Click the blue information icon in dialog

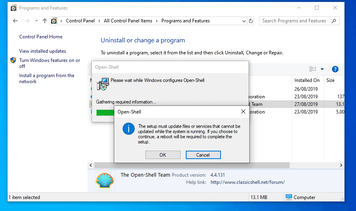(x=128, y=129)
